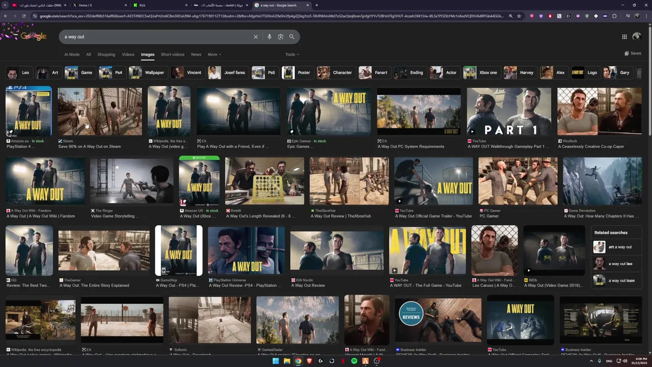Open "A Way Out PC System Requirements" link
652x367 pixels.
click(411, 147)
